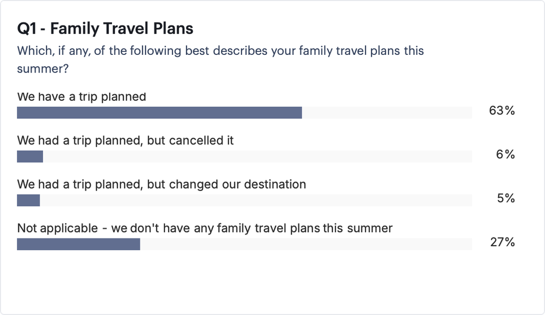Screen dimensions: 545x315
Task: Click empty track of the 63% bar
Action: (387, 113)
